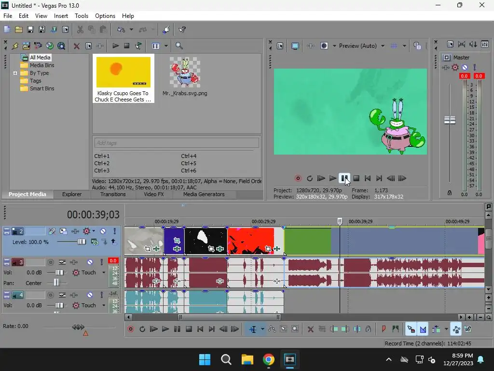Remove selected media with red X icon
The width and height of the screenshot is (494, 371).
pos(77,46)
